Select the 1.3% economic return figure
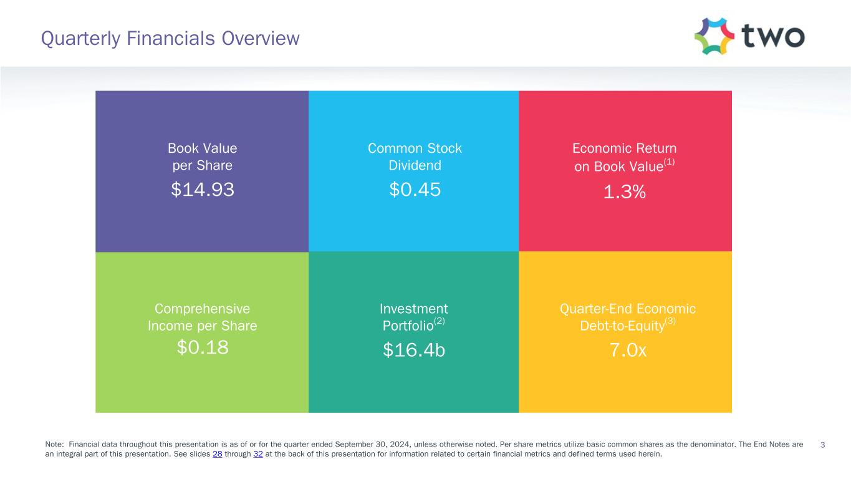The image size is (851, 479). [x=624, y=193]
